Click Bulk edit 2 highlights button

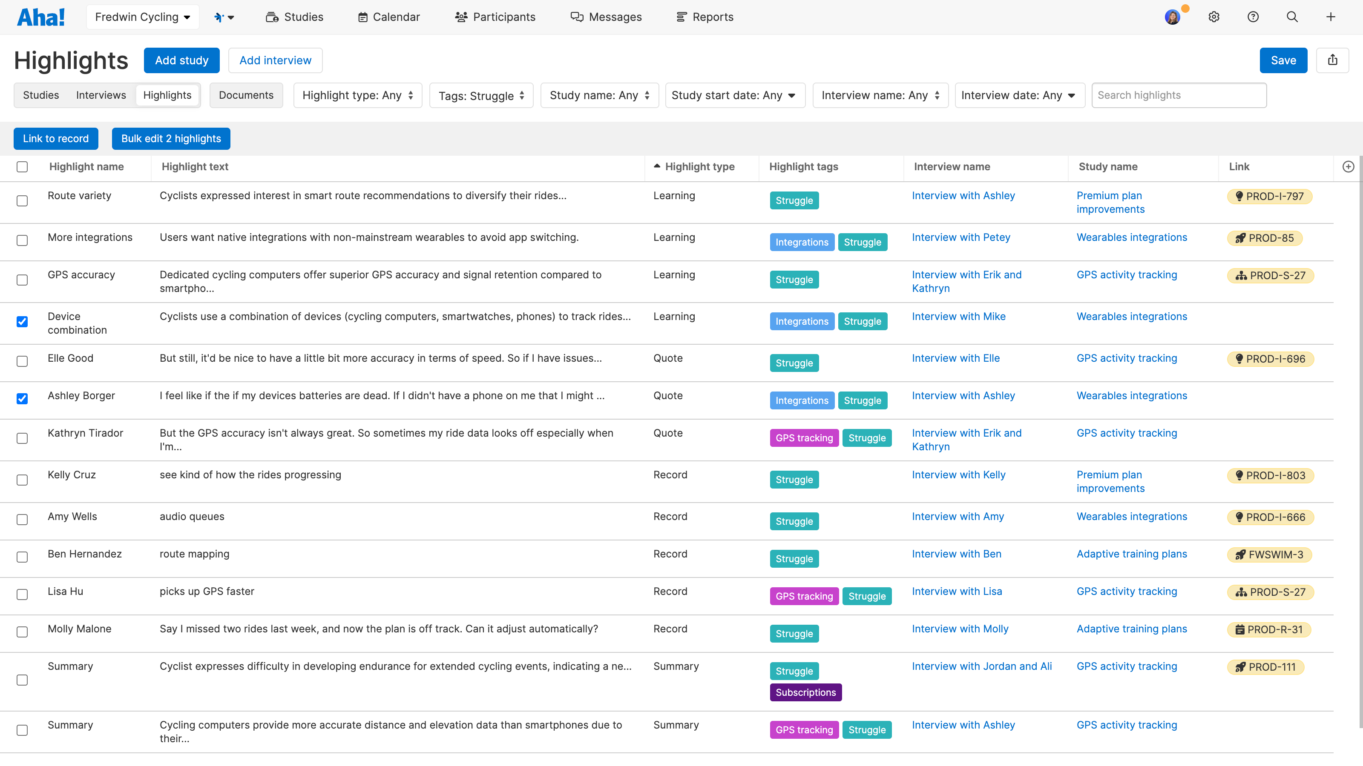coord(170,138)
